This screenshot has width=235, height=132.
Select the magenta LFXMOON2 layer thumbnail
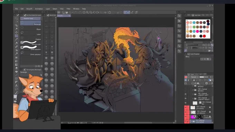pos(193,116)
